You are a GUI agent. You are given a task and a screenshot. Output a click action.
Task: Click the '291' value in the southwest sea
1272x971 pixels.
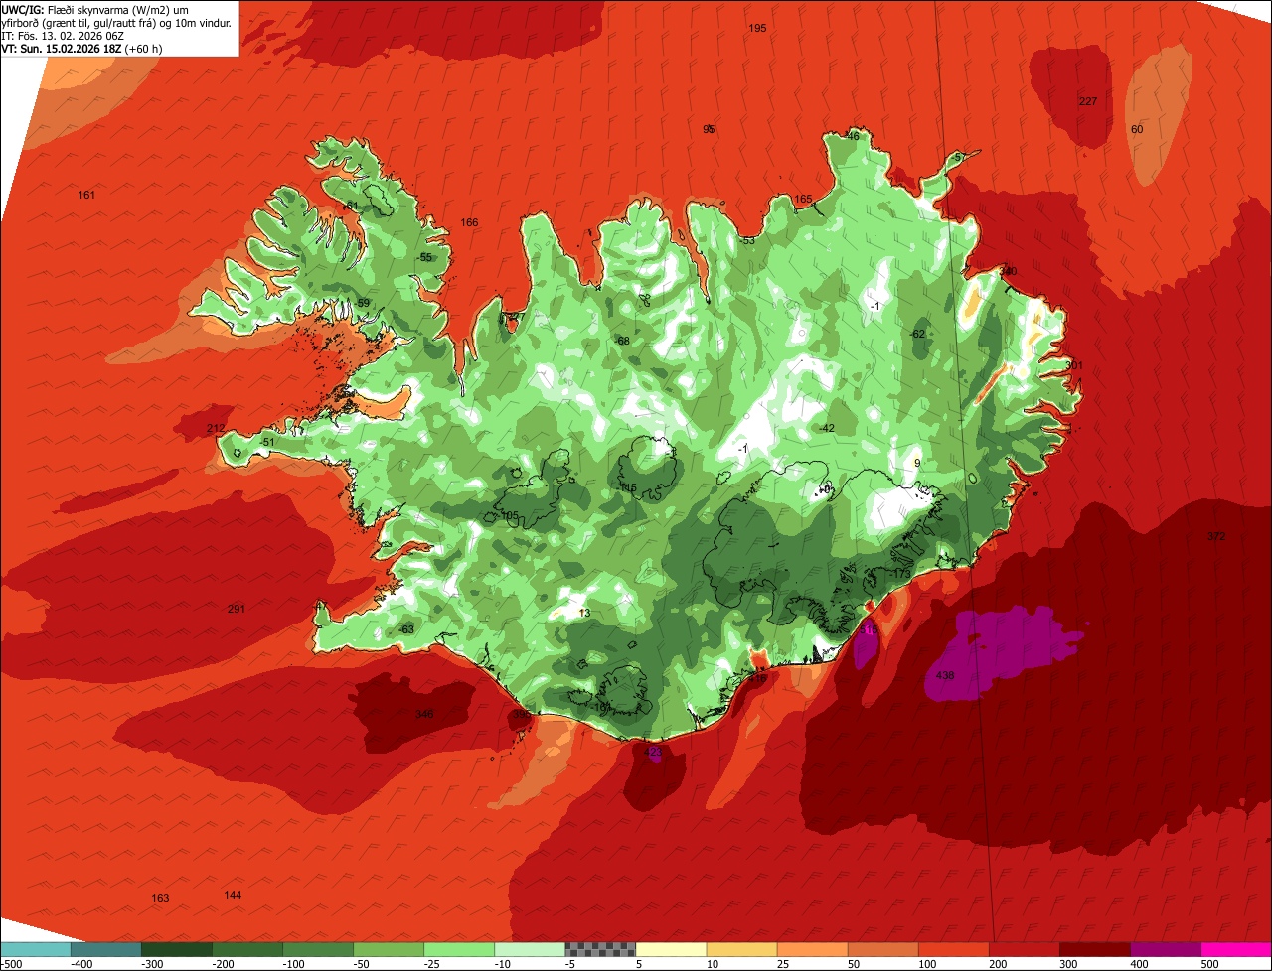click(237, 609)
